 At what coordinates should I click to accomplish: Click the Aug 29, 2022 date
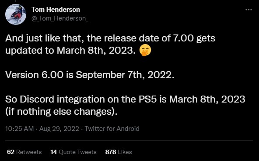(x=59, y=129)
